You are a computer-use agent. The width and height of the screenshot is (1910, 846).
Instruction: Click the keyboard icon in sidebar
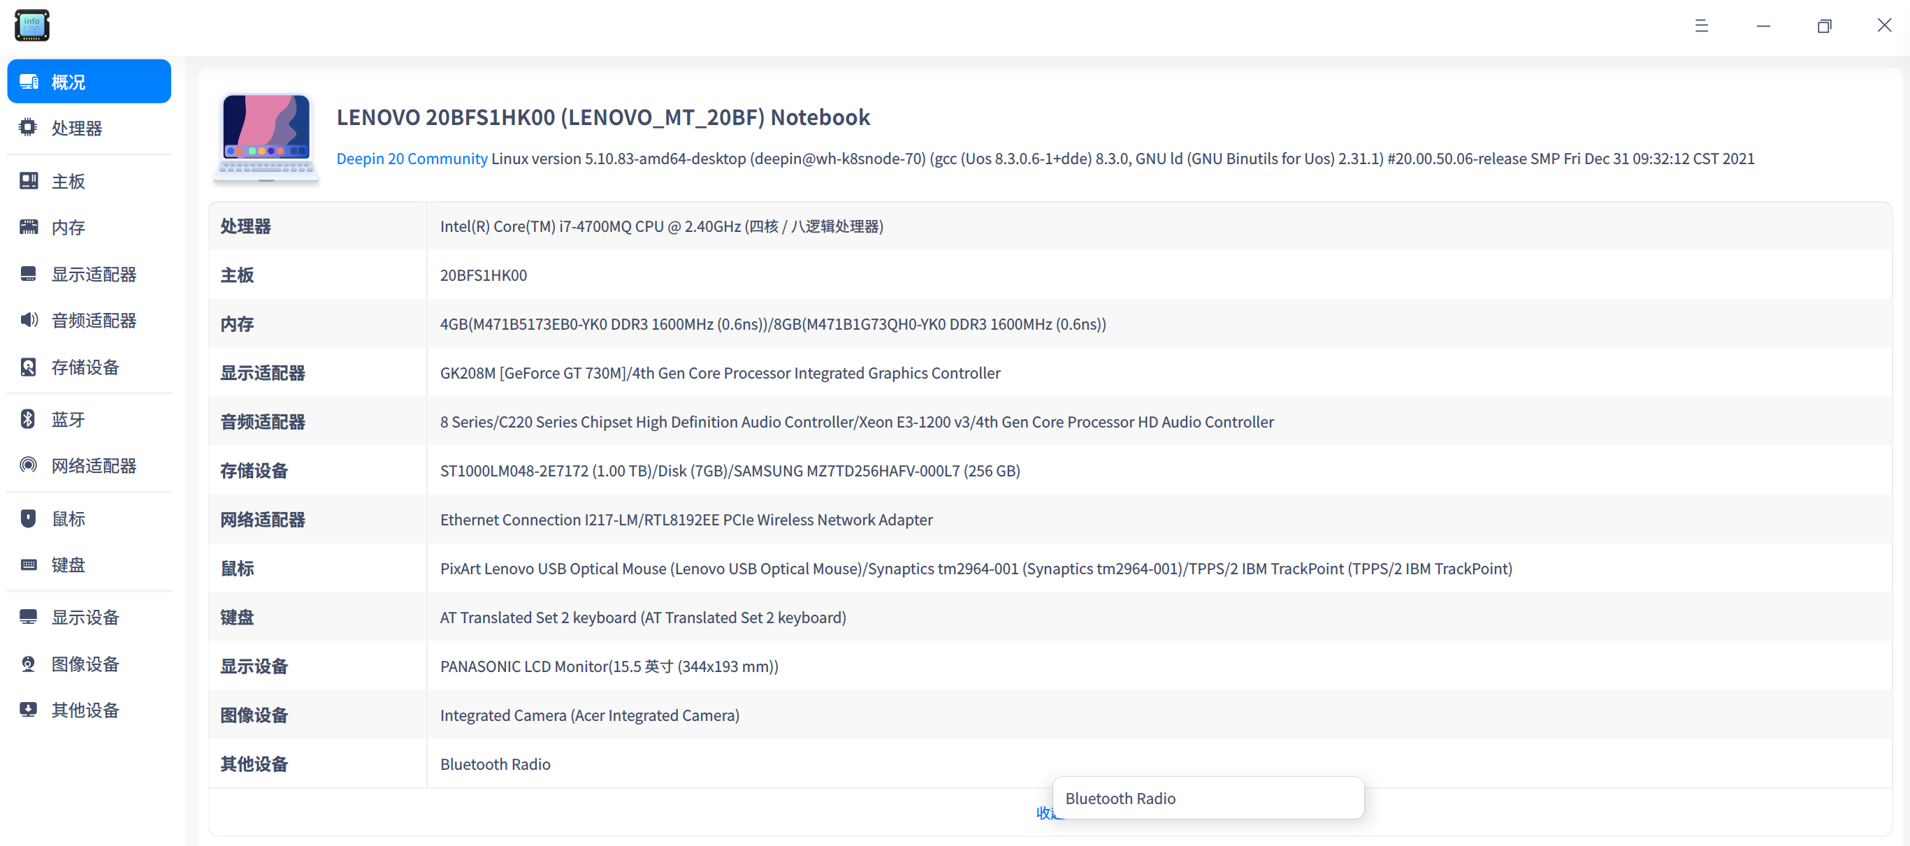pos(28,565)
